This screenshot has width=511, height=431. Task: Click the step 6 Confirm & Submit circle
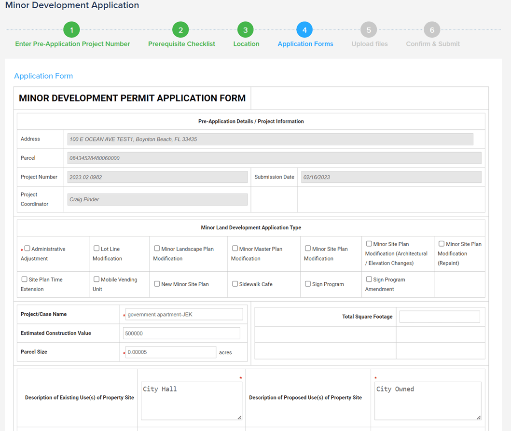432,30
